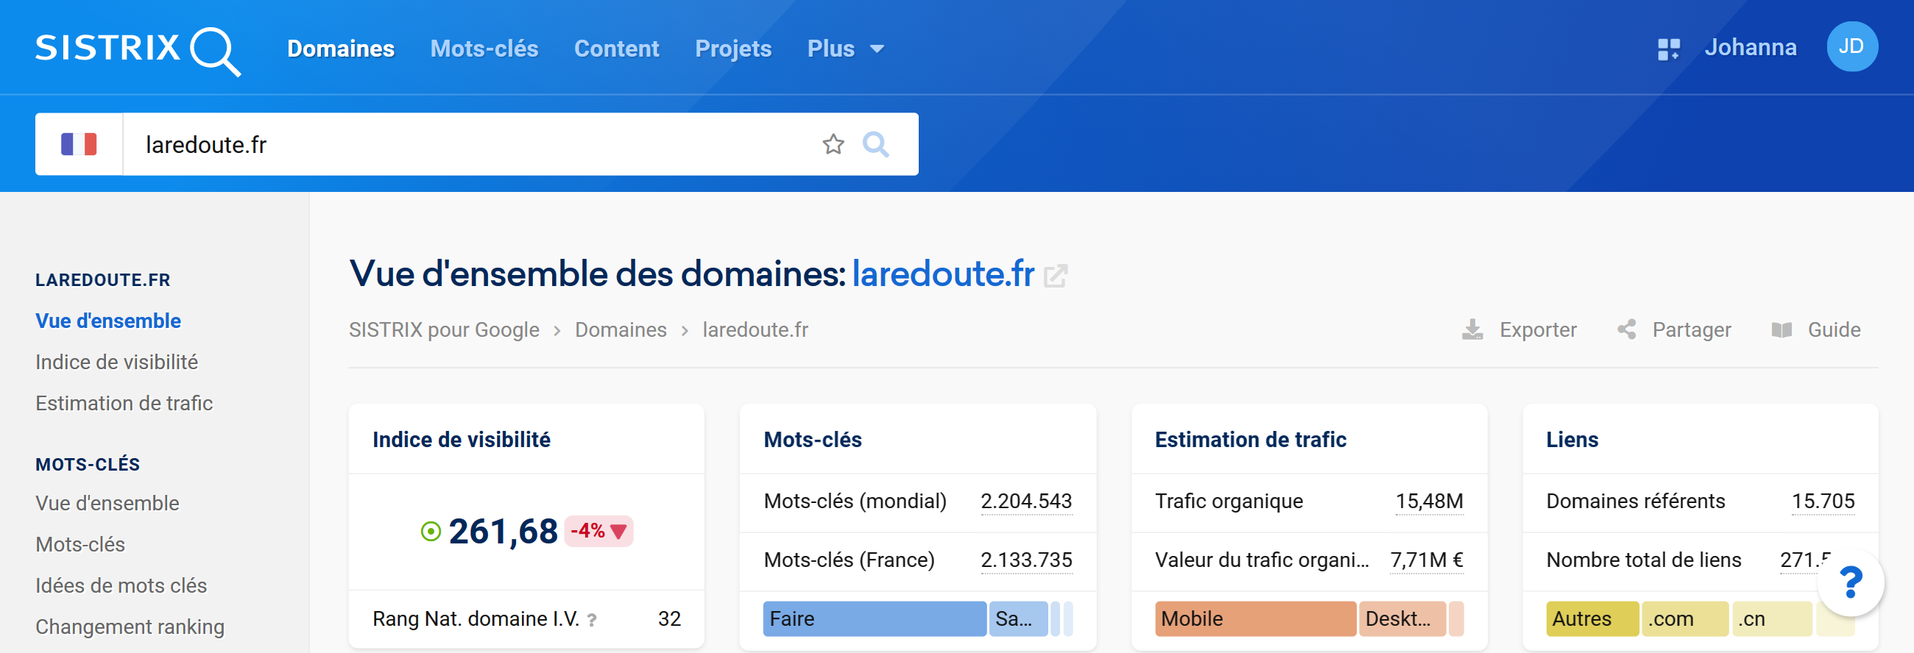Open the Mots-clés top menu
This screenshot has width=1914, height=653.
coord(484,49)
